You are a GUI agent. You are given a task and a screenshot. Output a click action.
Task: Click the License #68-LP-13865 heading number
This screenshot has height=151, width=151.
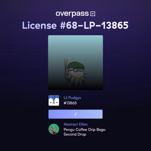click(94, 25)
